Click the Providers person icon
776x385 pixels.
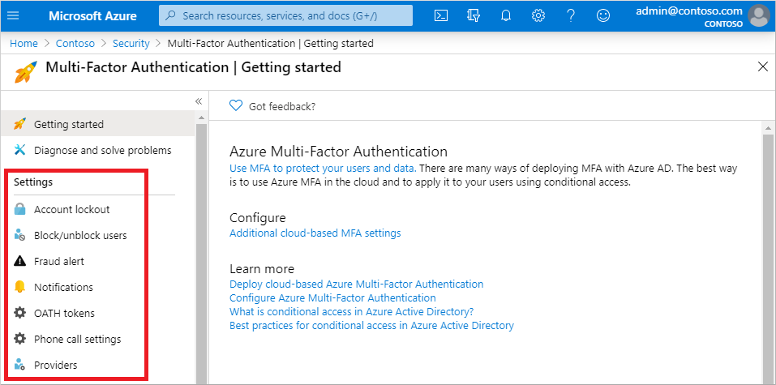click(x=19, y=365)
